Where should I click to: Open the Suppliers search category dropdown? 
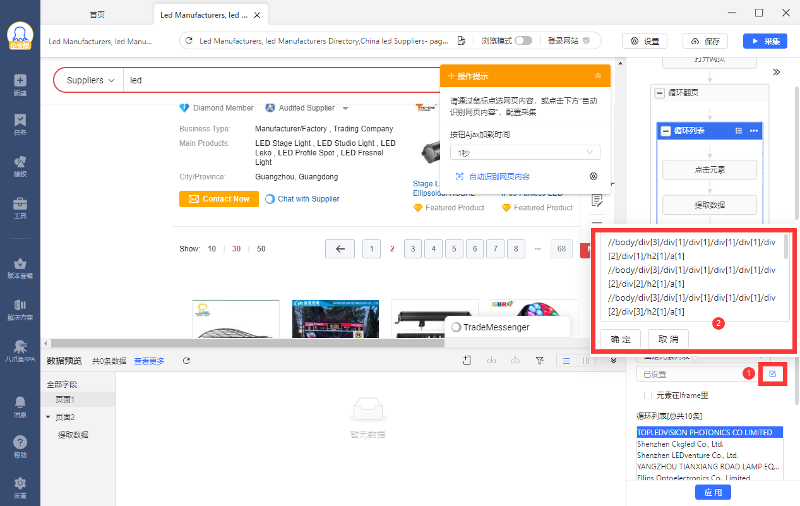tap(90, 80)
